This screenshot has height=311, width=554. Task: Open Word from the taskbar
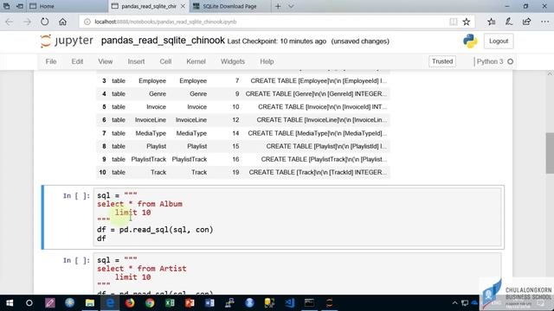pos(209,302)
